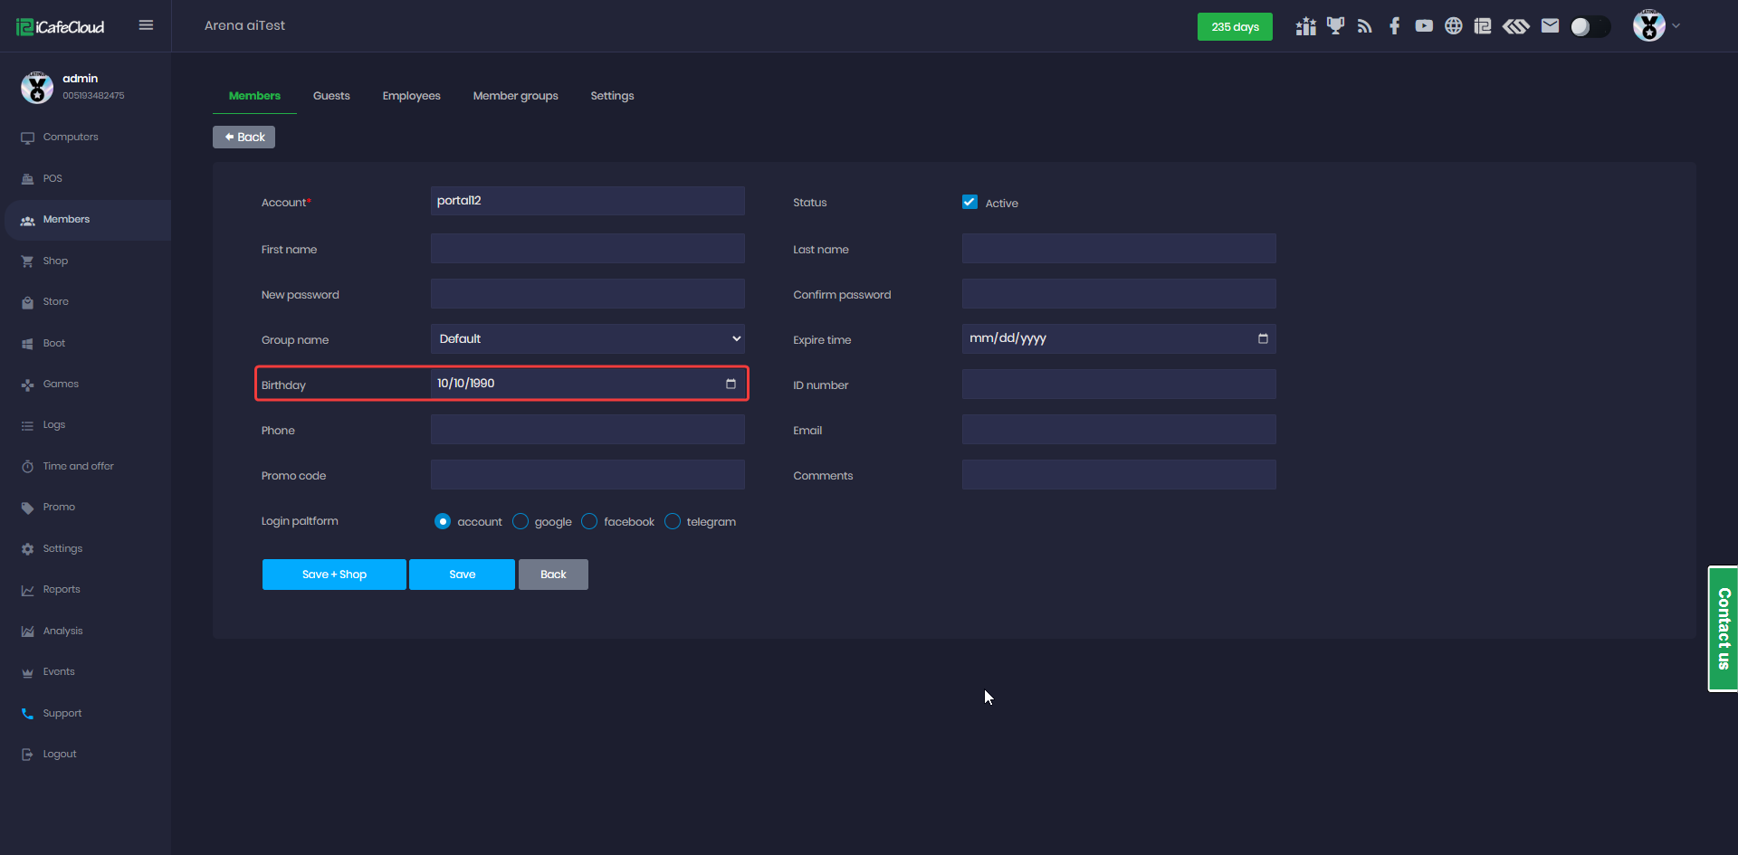This screenshot has width=1738, height=855.
Task: Uncheck the Active status checkbox
Action: [x=970, y=202]
